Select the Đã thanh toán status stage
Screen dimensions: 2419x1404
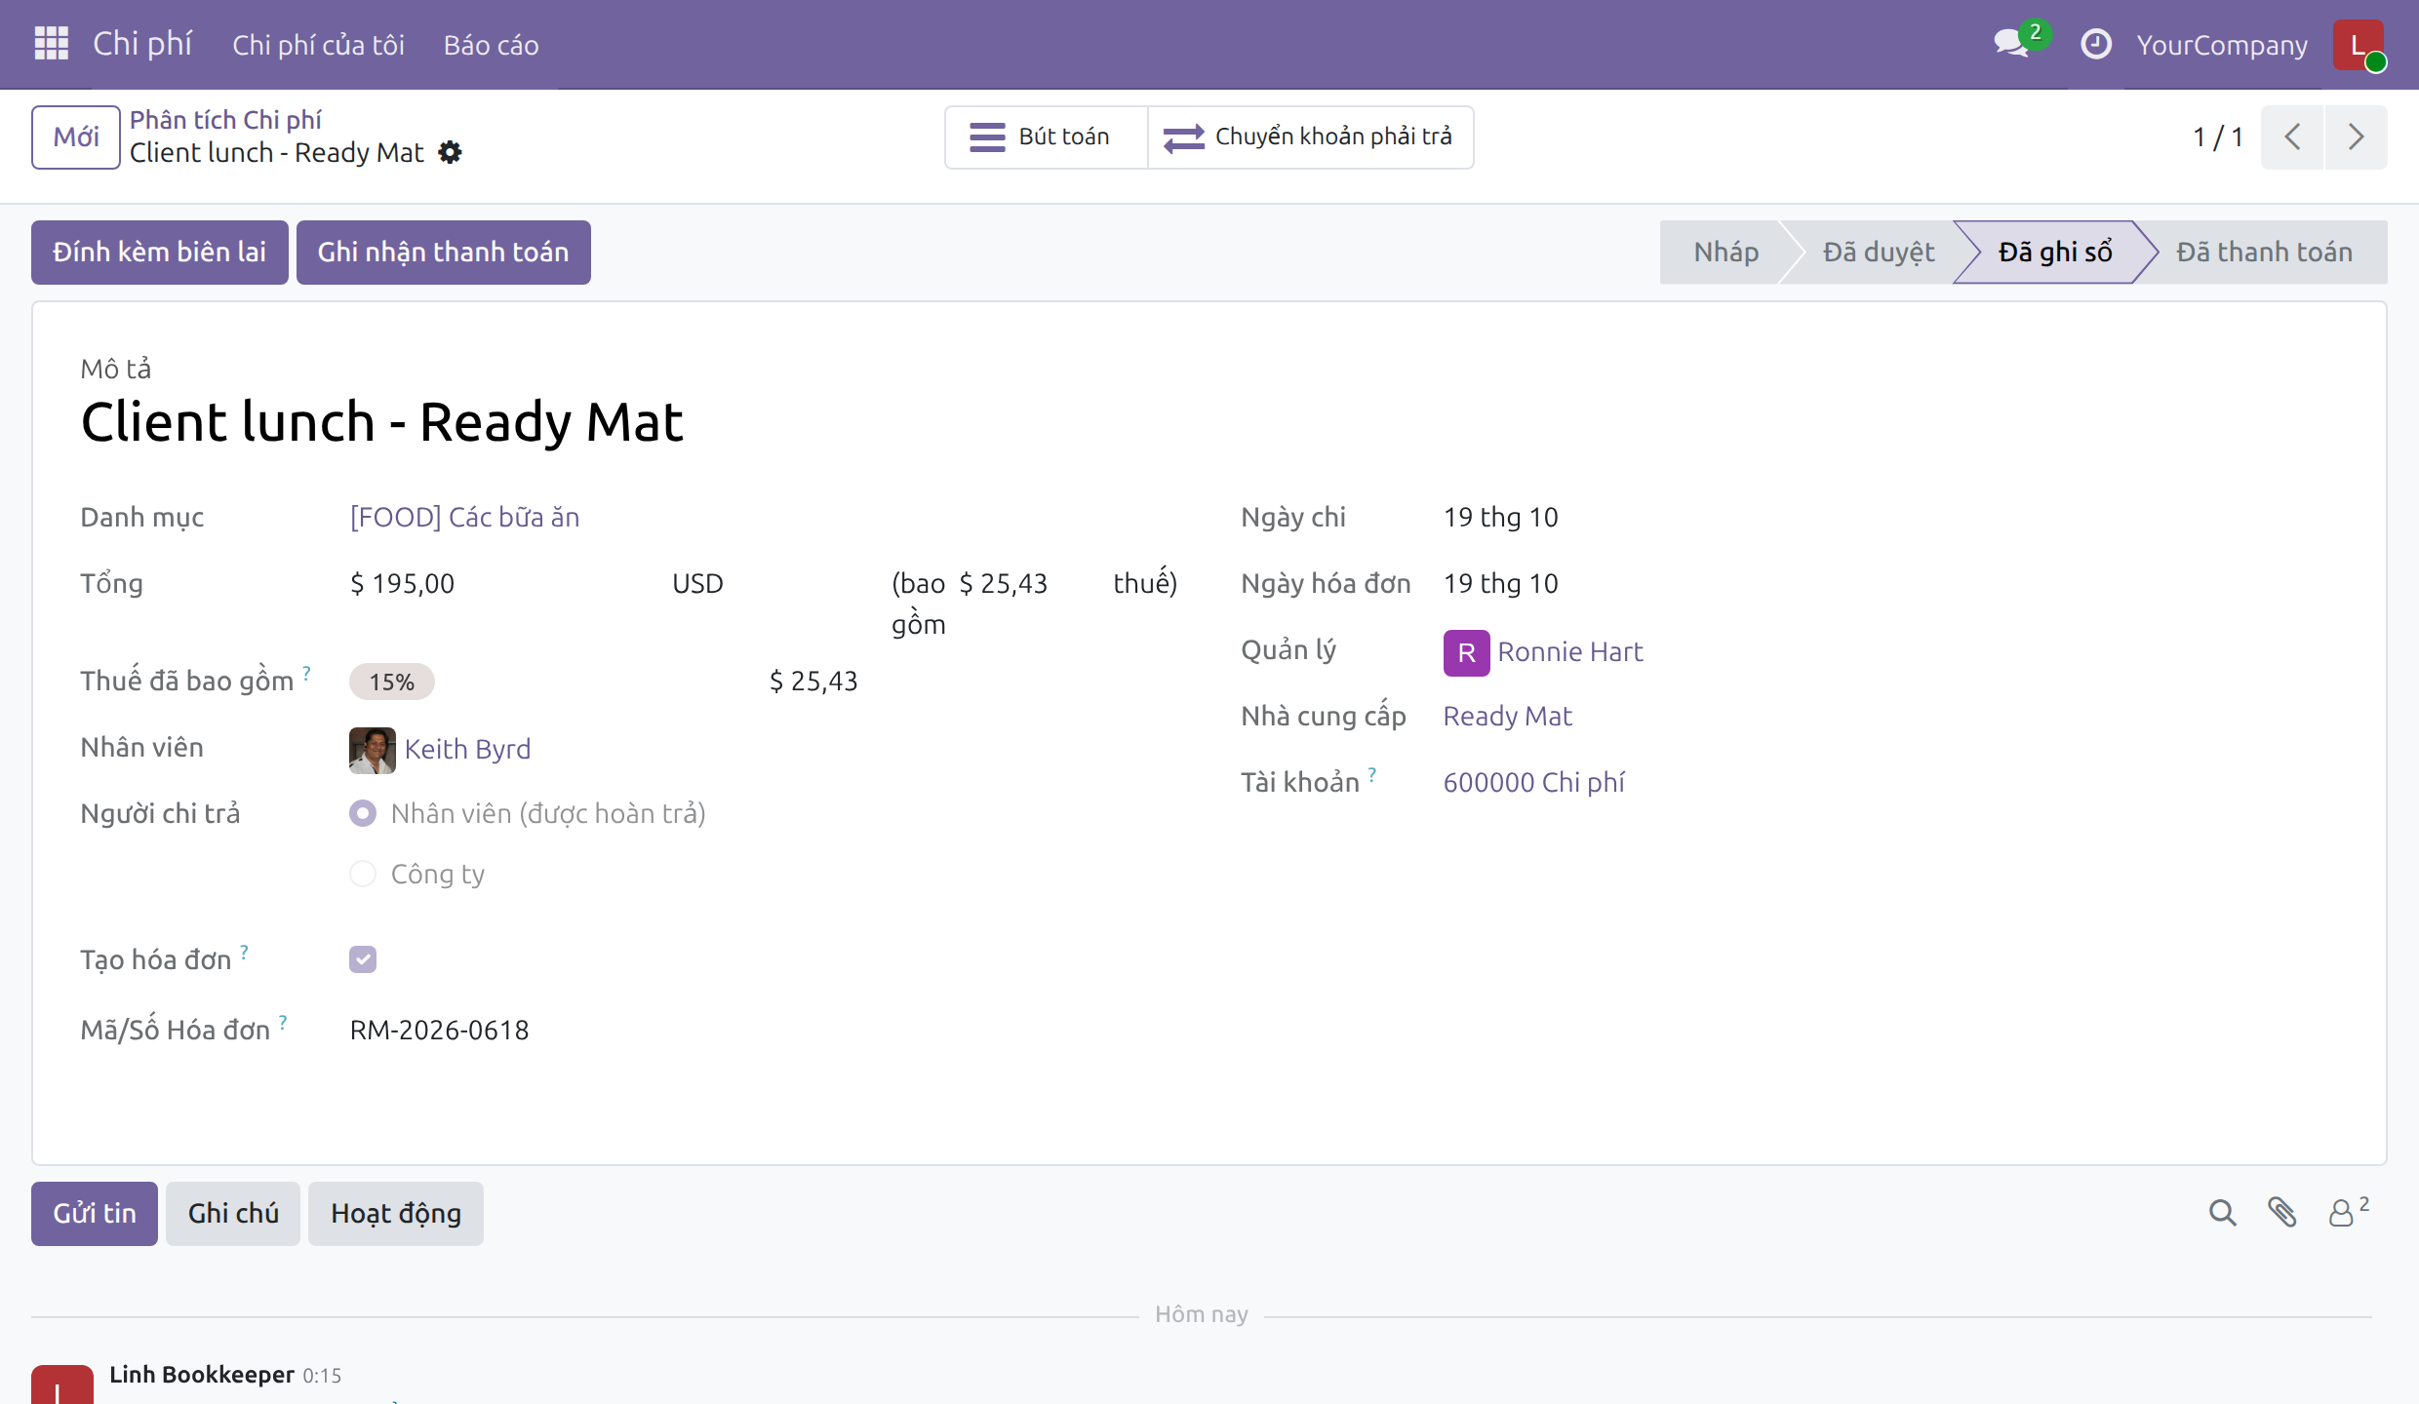click(x=2264, y=253)
